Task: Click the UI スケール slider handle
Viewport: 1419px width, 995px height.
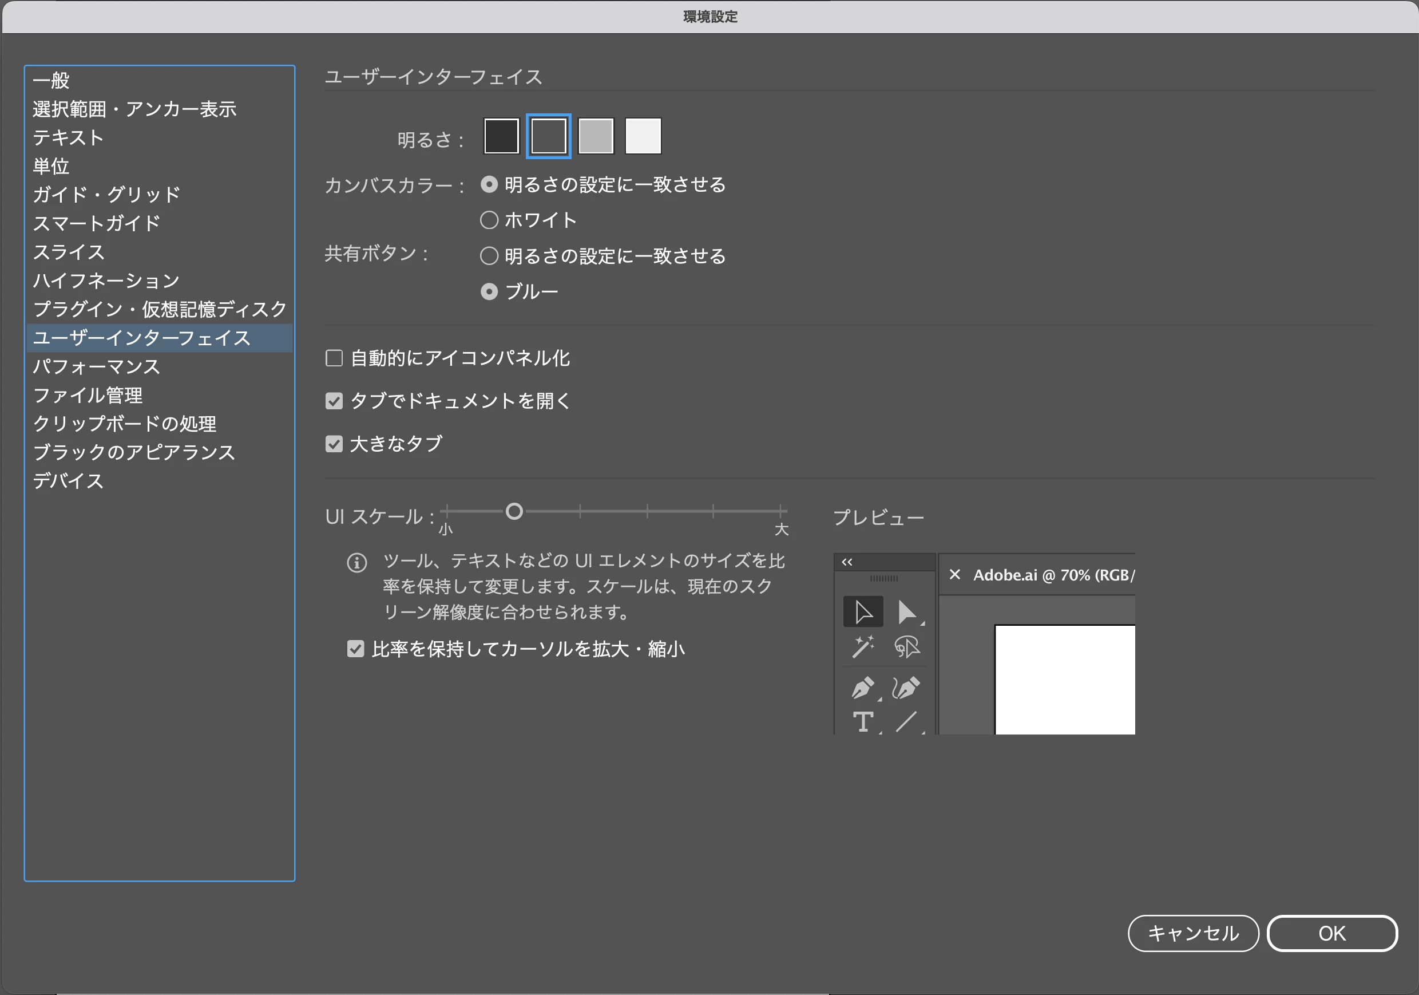Action: 514,511
